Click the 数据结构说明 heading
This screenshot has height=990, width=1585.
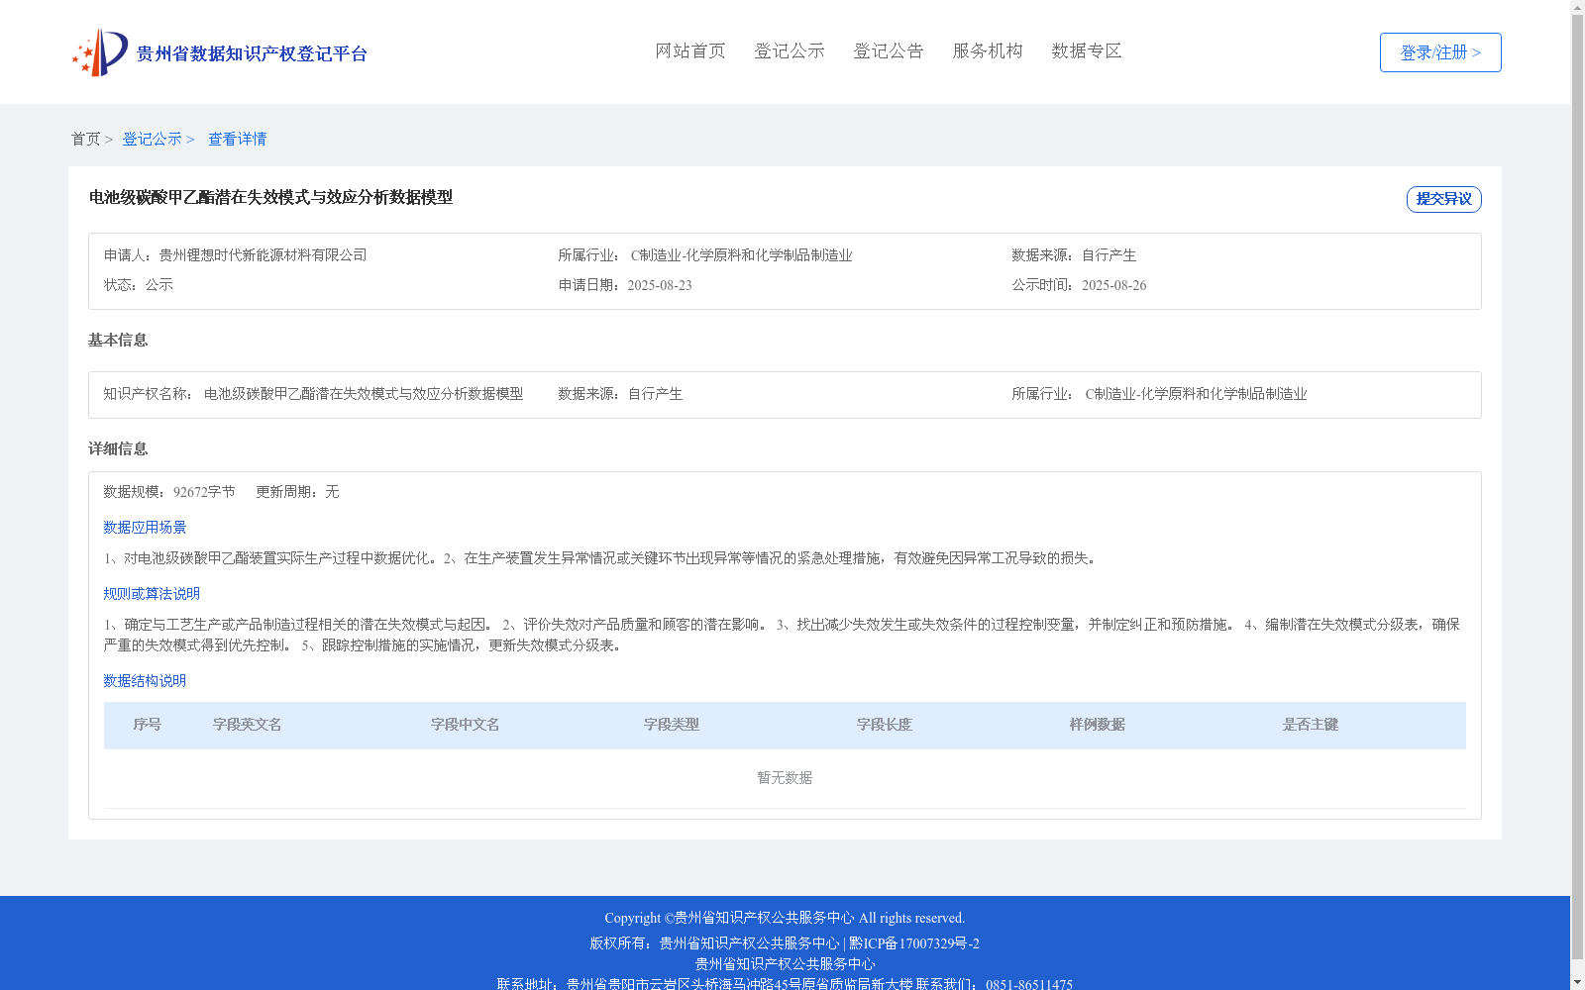[145, 681]
